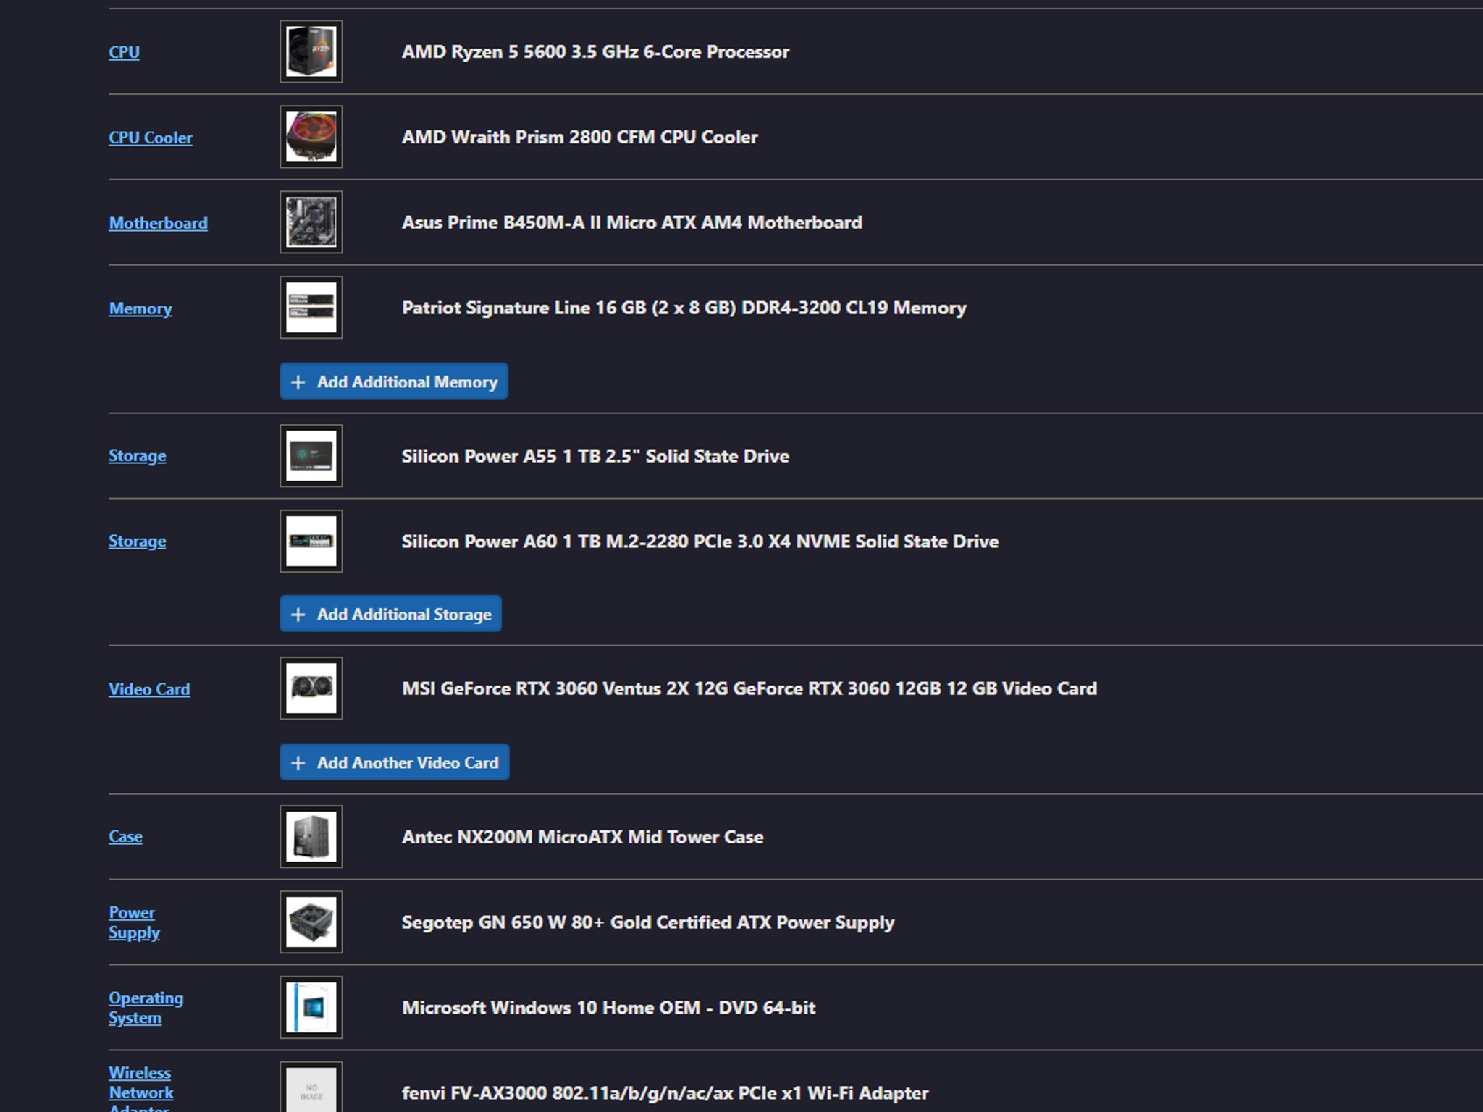Open the Storage link beside Silicon Power A55
The image size is (1483, 1112).
(x=138, y=456)
